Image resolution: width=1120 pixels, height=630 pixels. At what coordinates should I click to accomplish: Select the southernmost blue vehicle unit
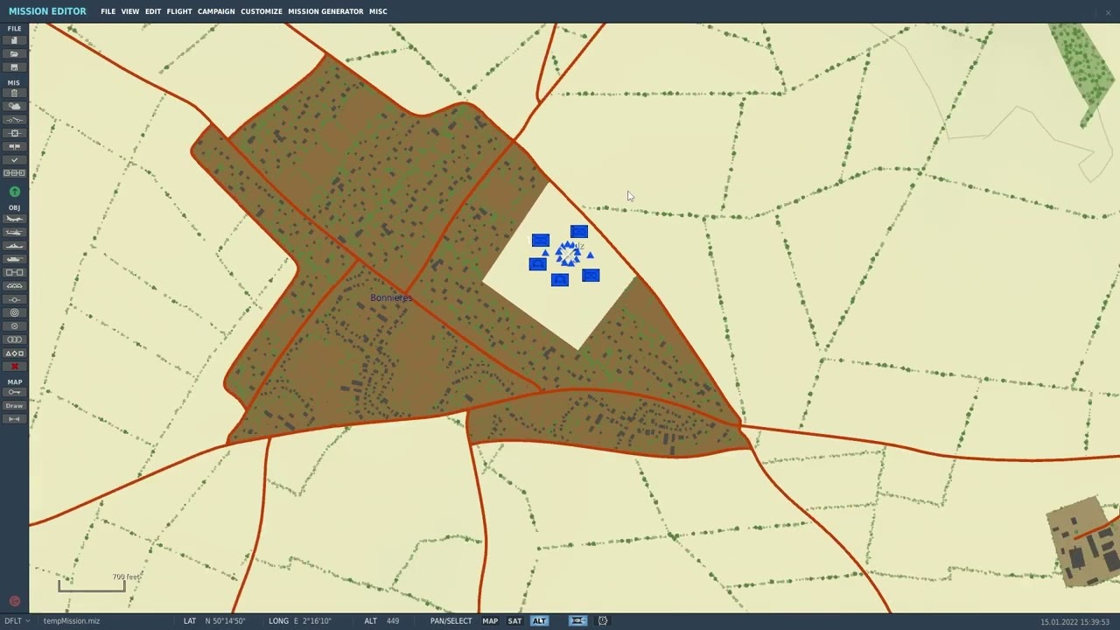click(x=560, y=280)
